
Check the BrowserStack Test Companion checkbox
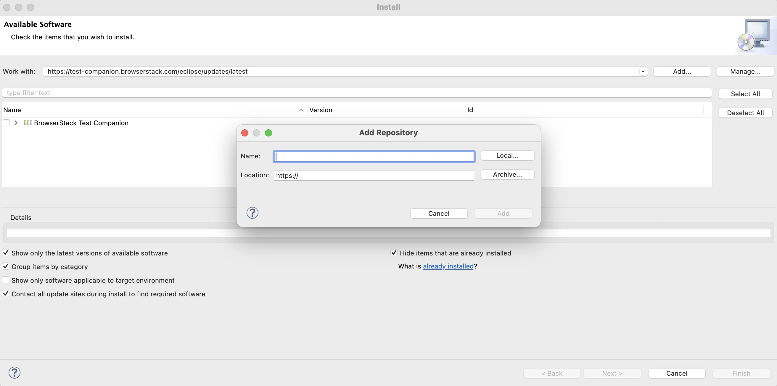pyautogui.click(x=6, y=123)
